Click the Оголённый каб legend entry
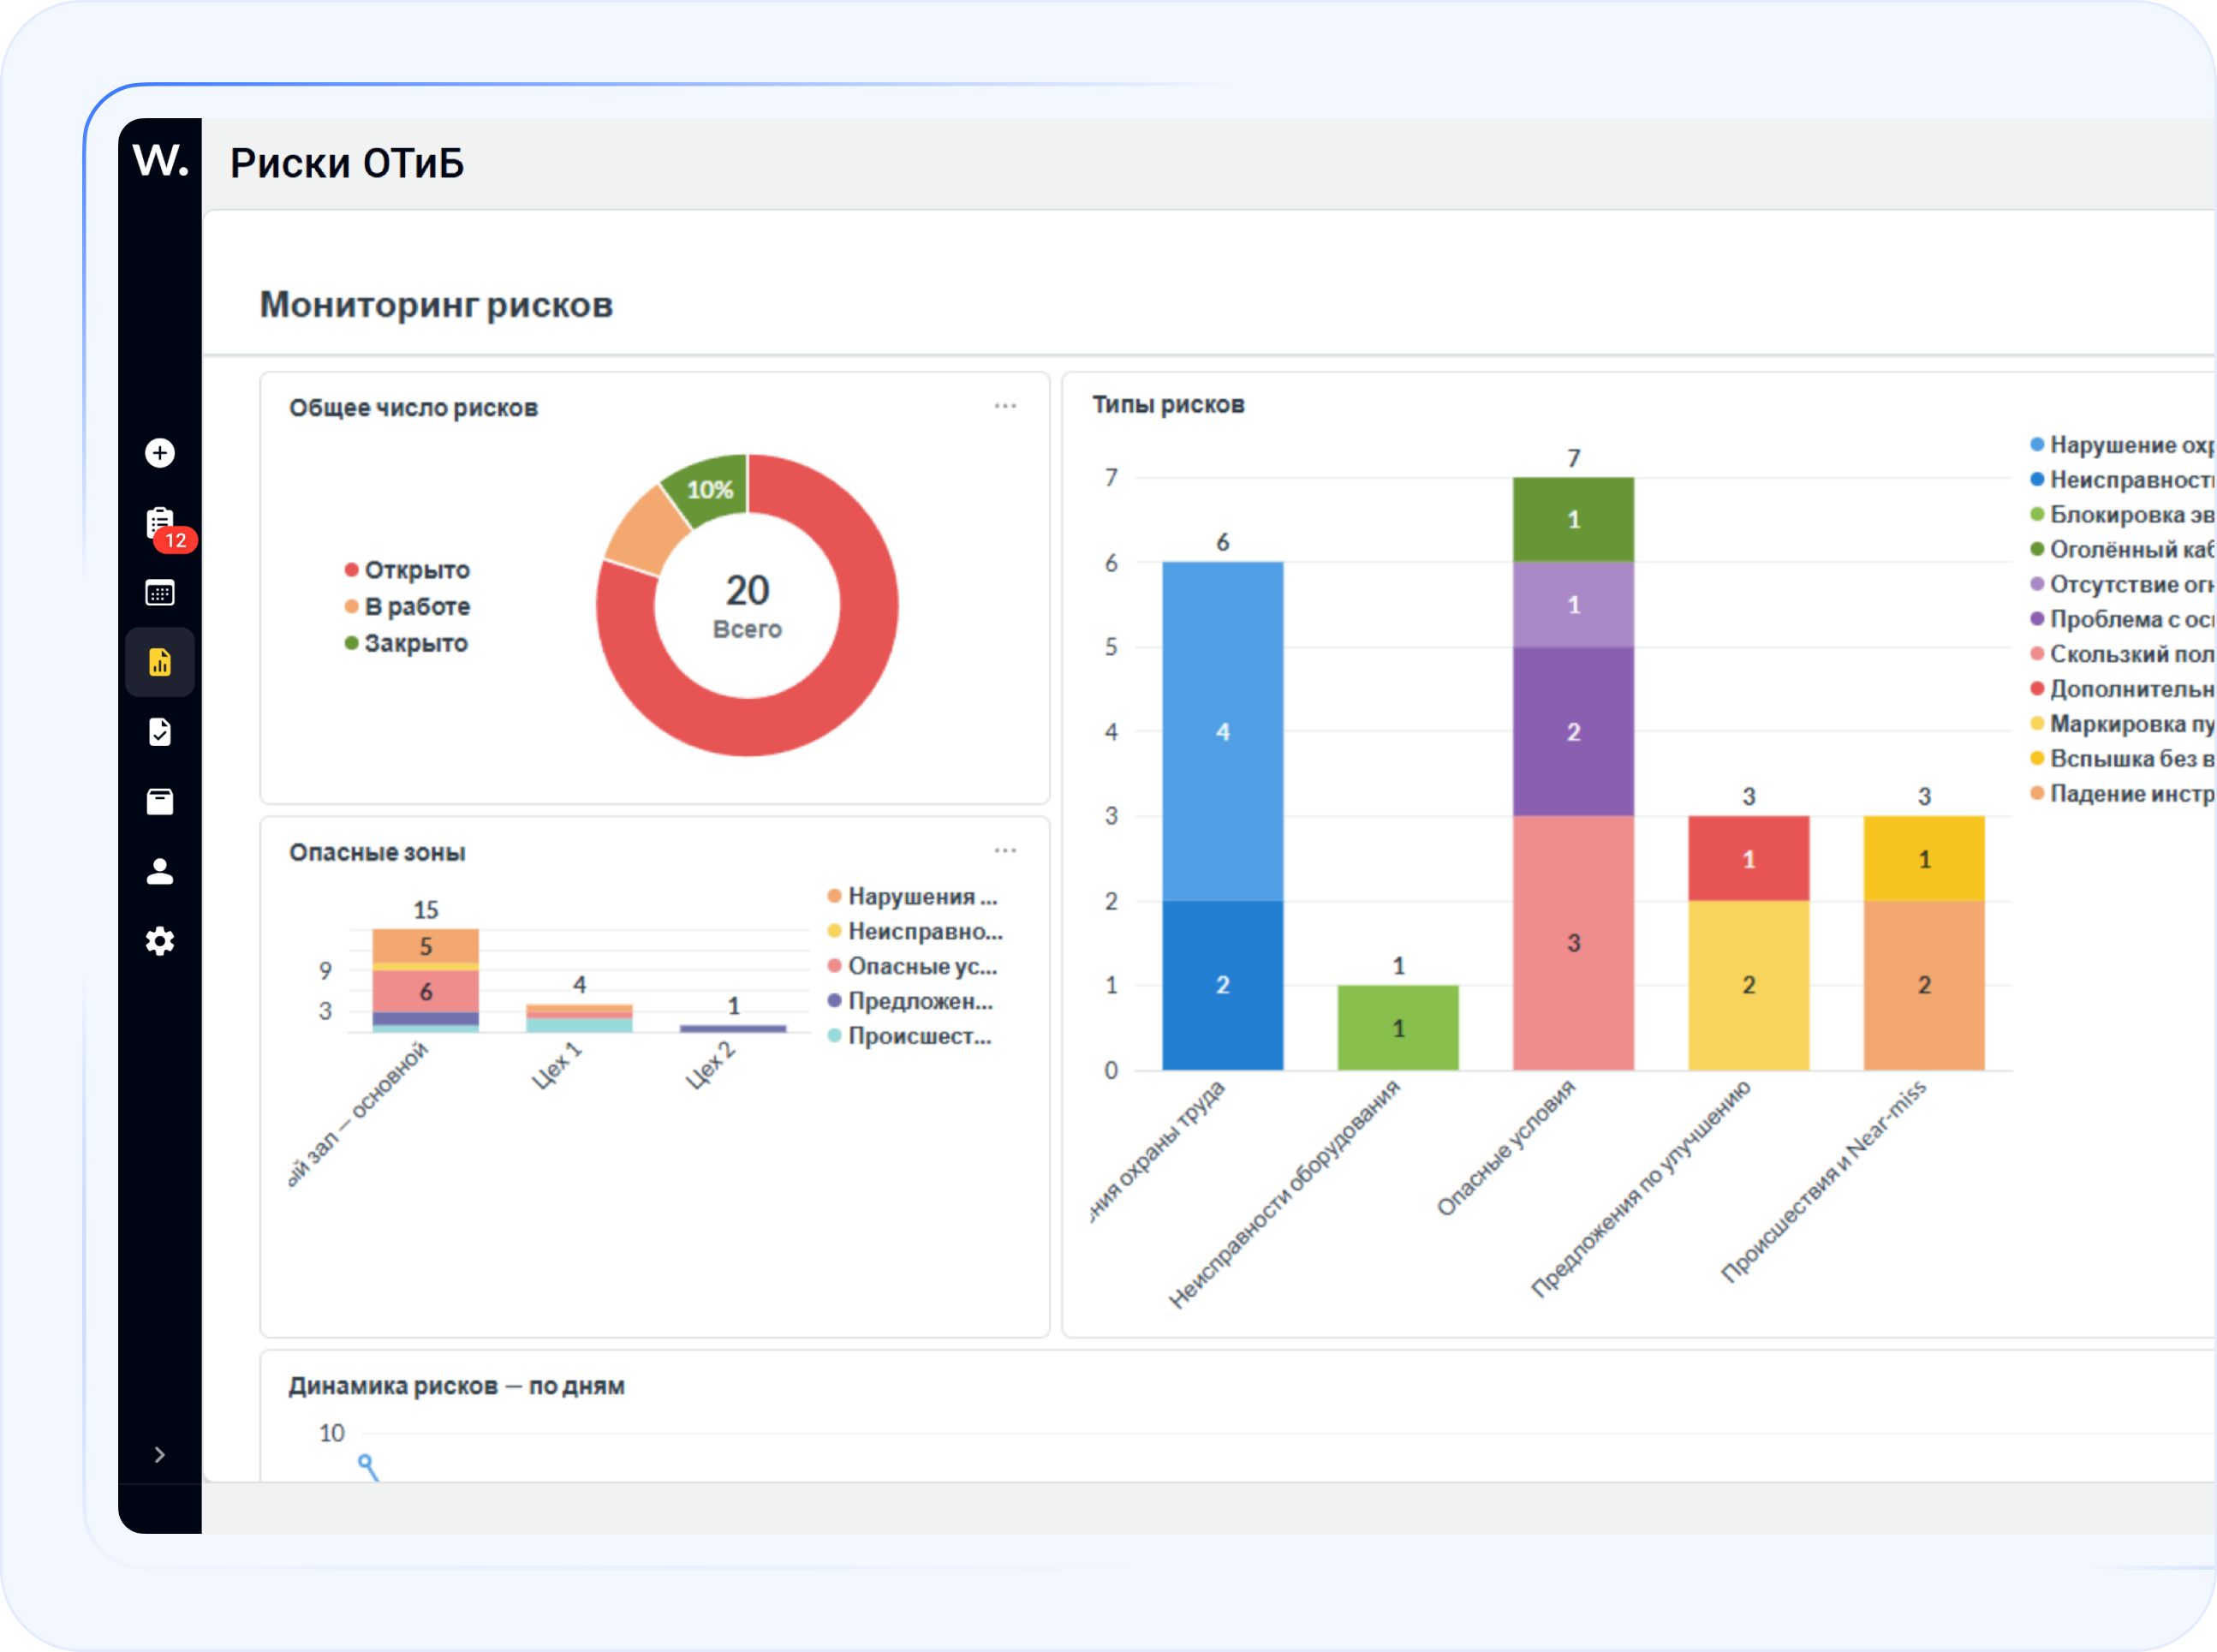Image resolution: width=2217 pixels, height=1652 pixels. [x=2122, y=550]
